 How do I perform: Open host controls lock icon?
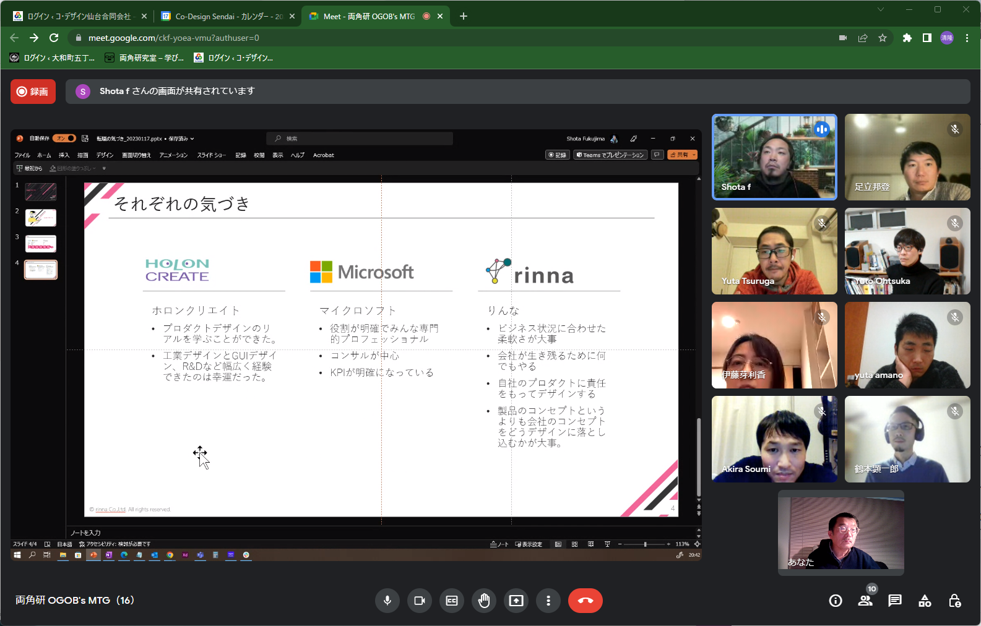tap(954, 601)
